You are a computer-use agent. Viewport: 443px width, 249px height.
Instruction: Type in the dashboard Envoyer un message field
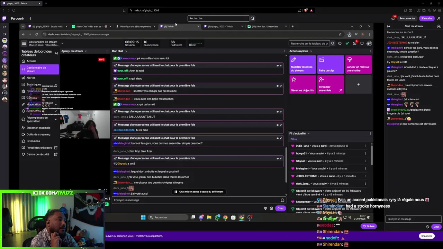(x=196, y=200)
